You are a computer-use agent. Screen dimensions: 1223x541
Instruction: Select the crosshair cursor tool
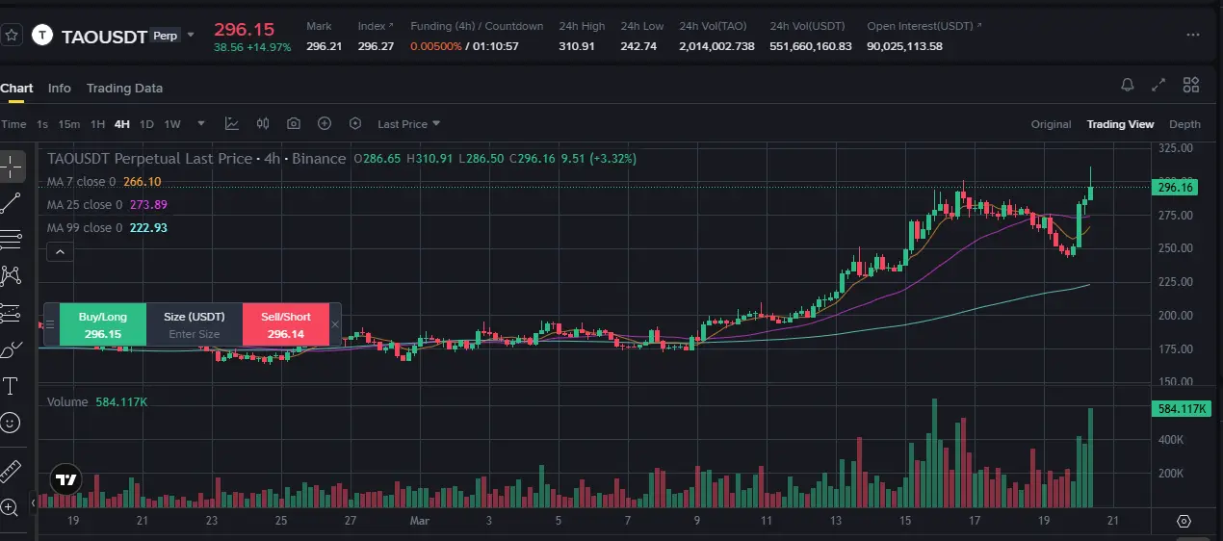click(x=12, y=166)
